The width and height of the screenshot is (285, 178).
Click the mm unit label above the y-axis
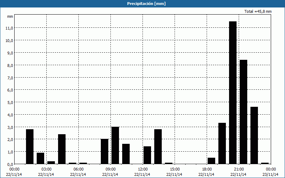click(x=10, y=16)
